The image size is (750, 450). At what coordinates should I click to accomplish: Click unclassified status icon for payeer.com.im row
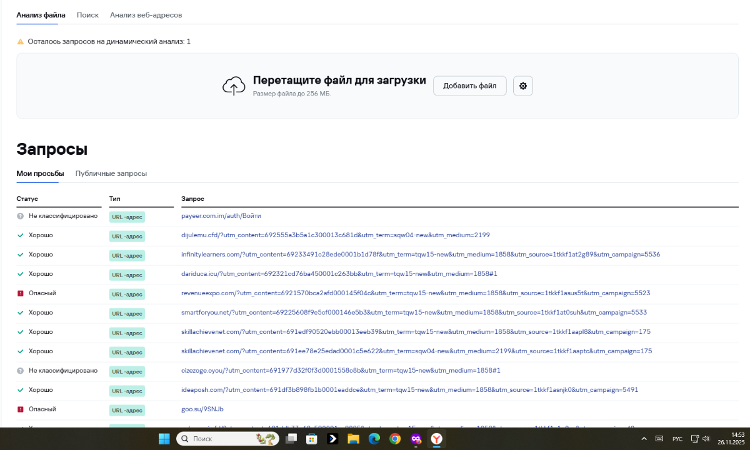click(x=21, y=216)
